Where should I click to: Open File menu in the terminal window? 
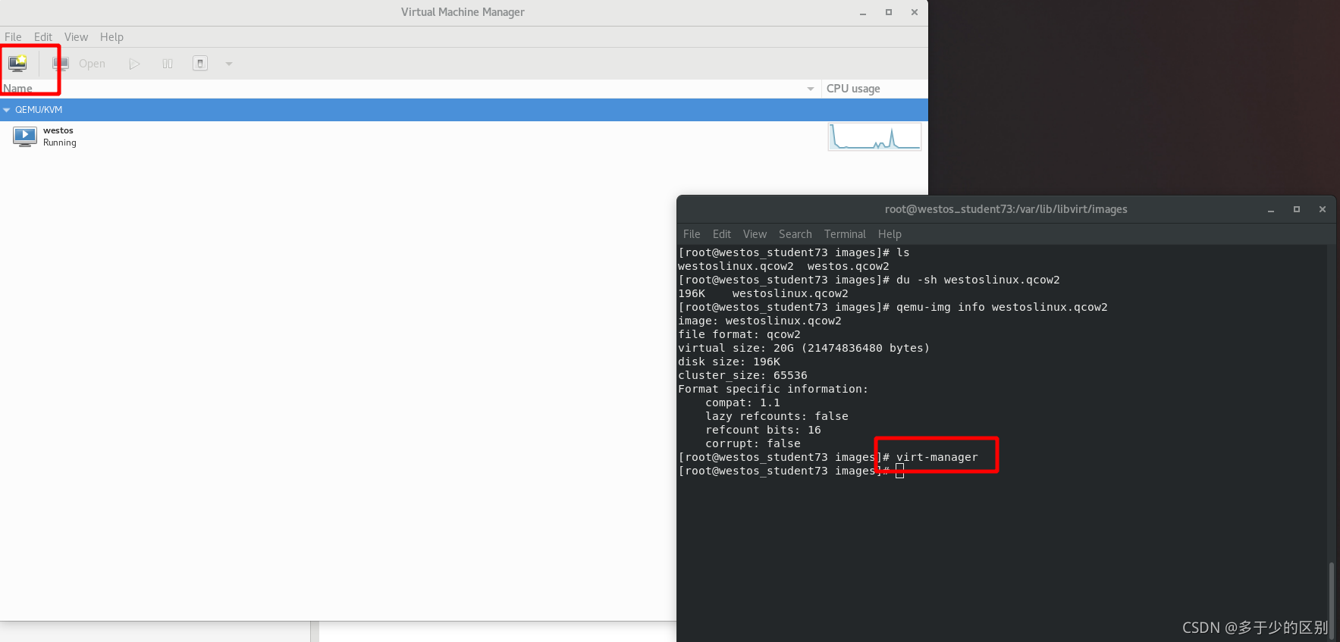tap(692, 234)
